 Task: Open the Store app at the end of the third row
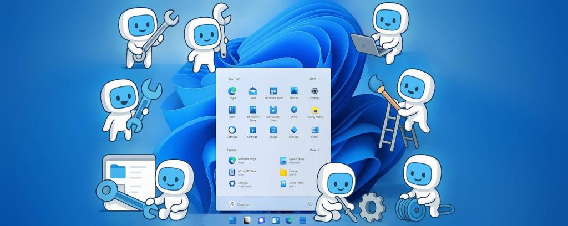[x=315, y=132]
